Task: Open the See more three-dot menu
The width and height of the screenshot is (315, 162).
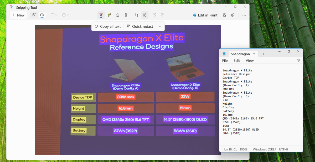Action: point(244,15)
